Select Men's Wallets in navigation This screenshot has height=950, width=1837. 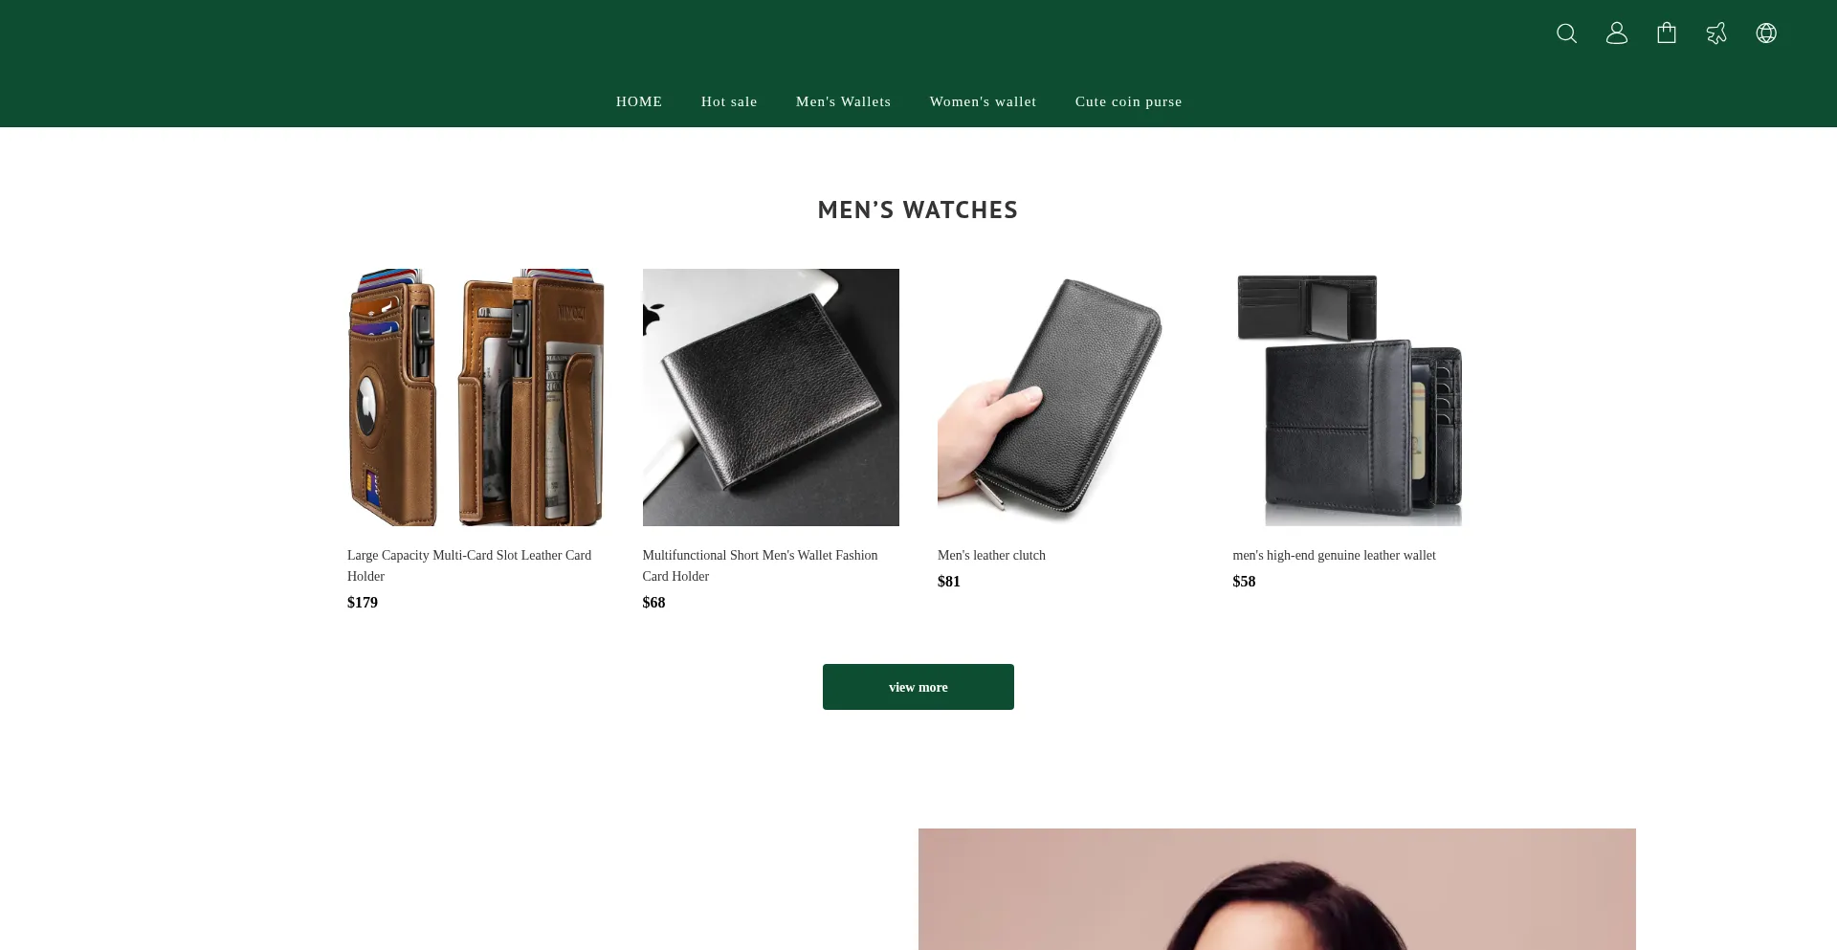[x=843, y=101]
